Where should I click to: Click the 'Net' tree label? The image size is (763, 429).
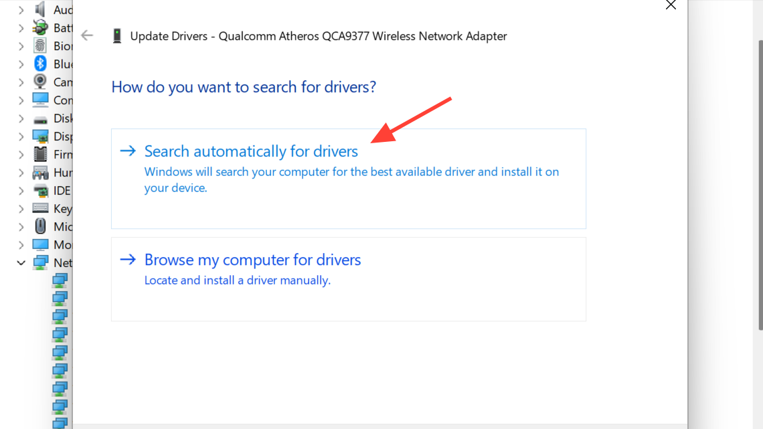pos(63,262)
